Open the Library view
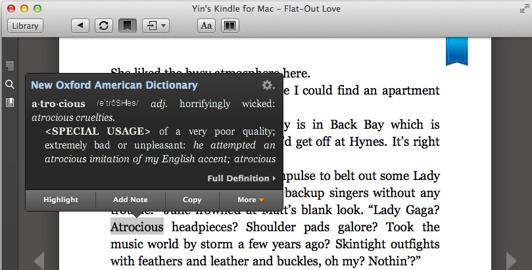The width and height of the screenshot is (532, 270). click(25, 26)
